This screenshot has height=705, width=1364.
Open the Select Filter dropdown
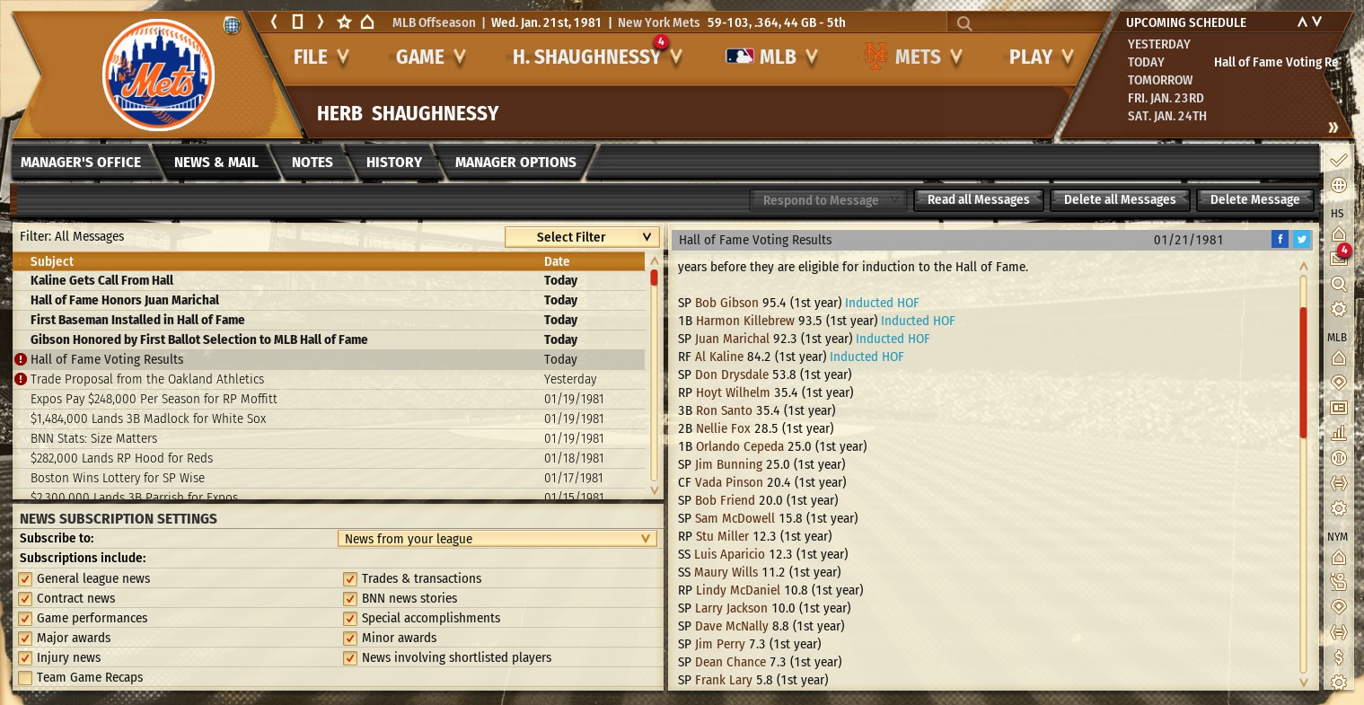pos(583,237)
